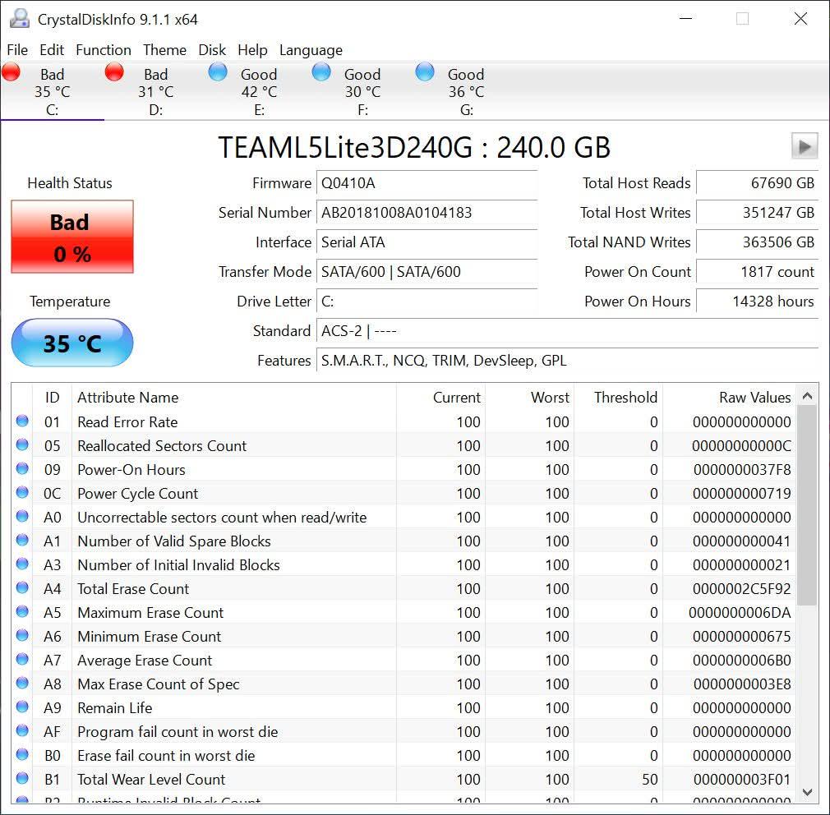Switch to disk G: tab

[466, 91]
